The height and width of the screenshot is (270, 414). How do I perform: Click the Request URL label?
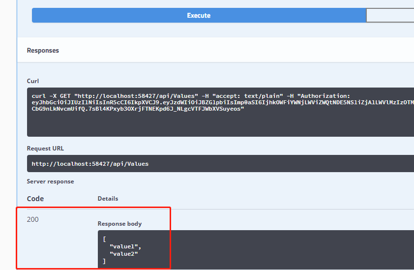coord(45,149)
